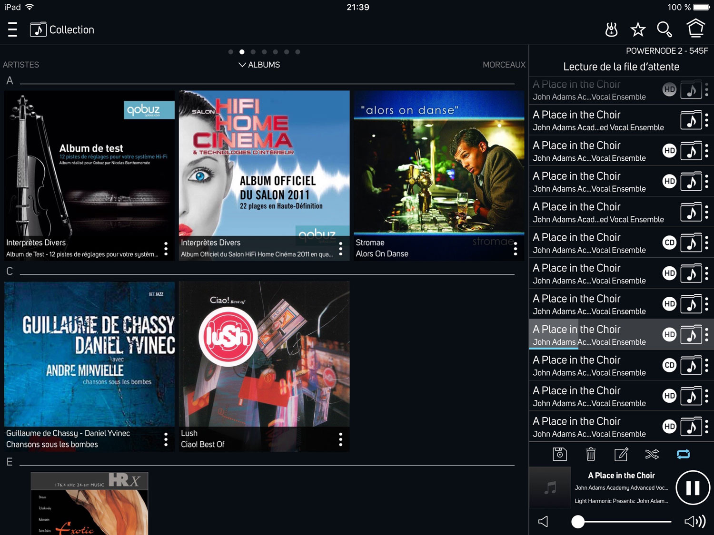Screen dimensions: 714x535
Task: Switch to the ARTISTES tab
Action: click(21, 65)
